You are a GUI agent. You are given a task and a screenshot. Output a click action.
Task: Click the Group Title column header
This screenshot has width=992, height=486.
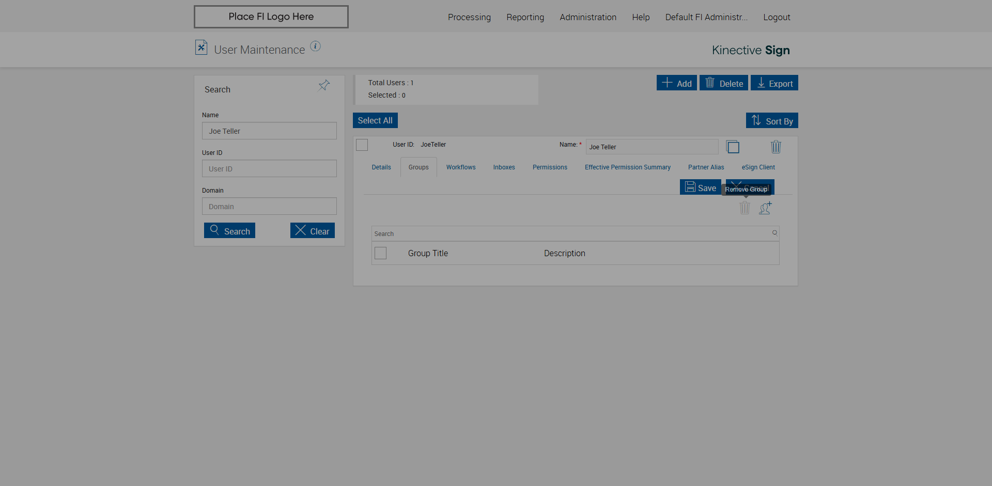click(x=428, y=253)
